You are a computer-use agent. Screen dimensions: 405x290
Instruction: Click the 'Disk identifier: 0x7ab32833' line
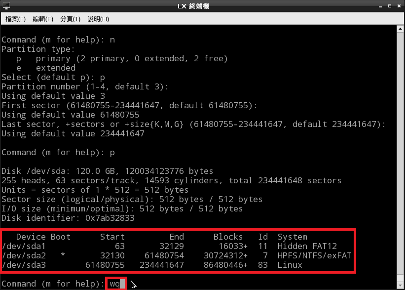coord(68,218)
